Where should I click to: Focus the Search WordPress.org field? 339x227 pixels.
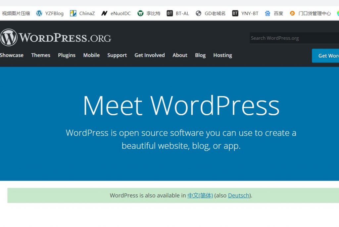tap(293, 38)
